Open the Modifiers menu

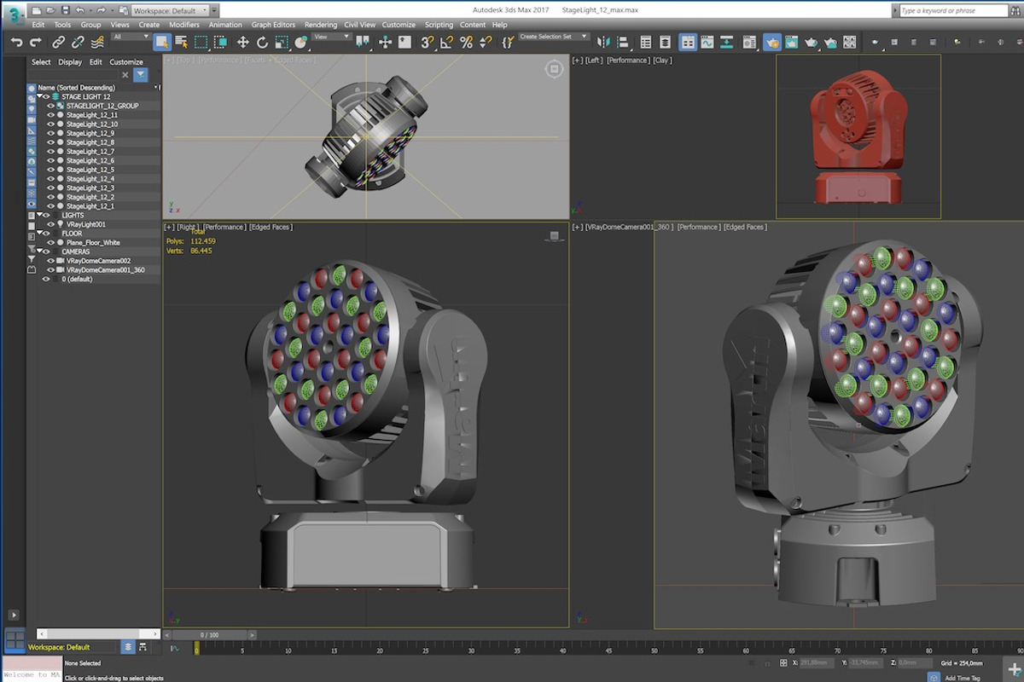183,25
